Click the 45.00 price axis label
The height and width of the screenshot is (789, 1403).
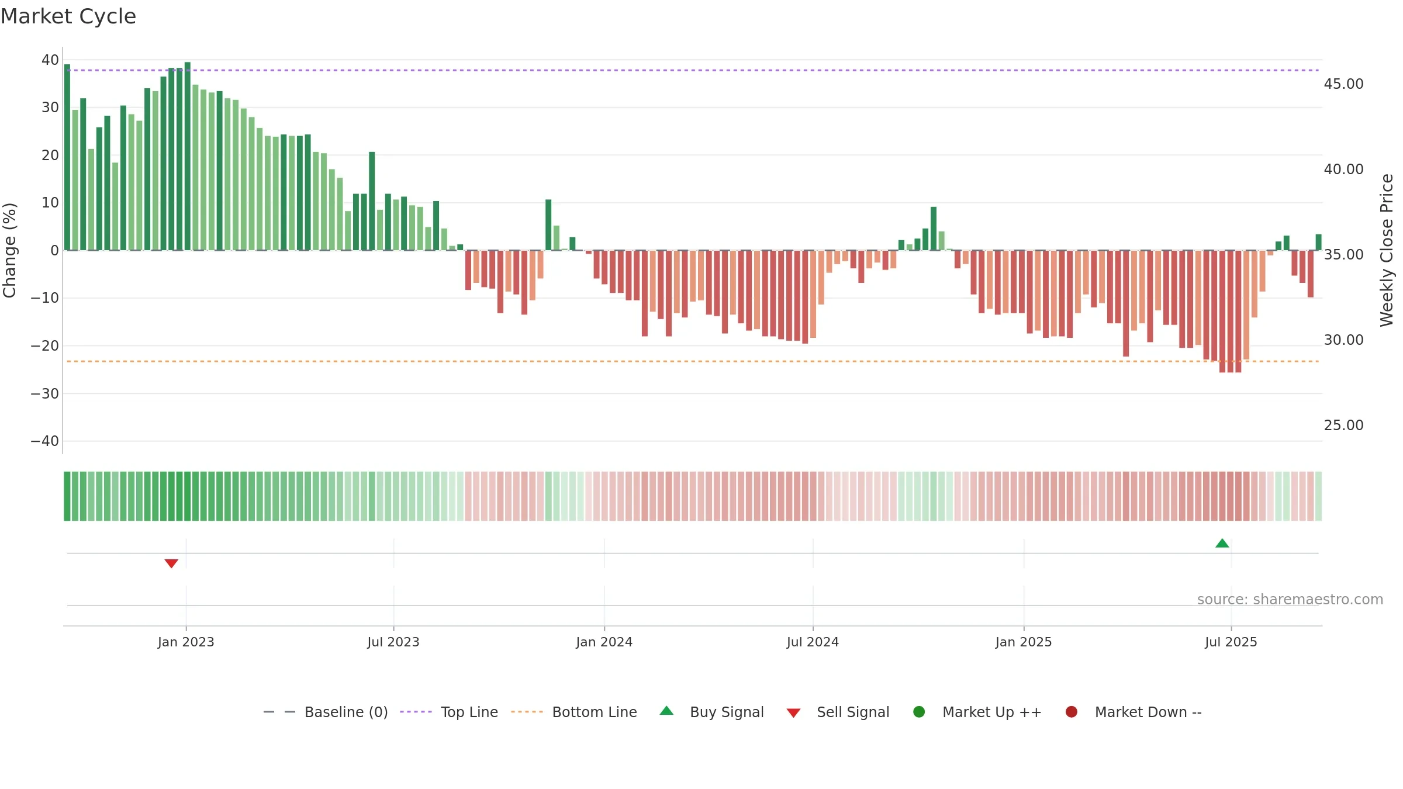point(1344,84)
